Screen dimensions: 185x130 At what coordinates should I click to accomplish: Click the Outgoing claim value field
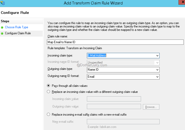pos(114,106)
